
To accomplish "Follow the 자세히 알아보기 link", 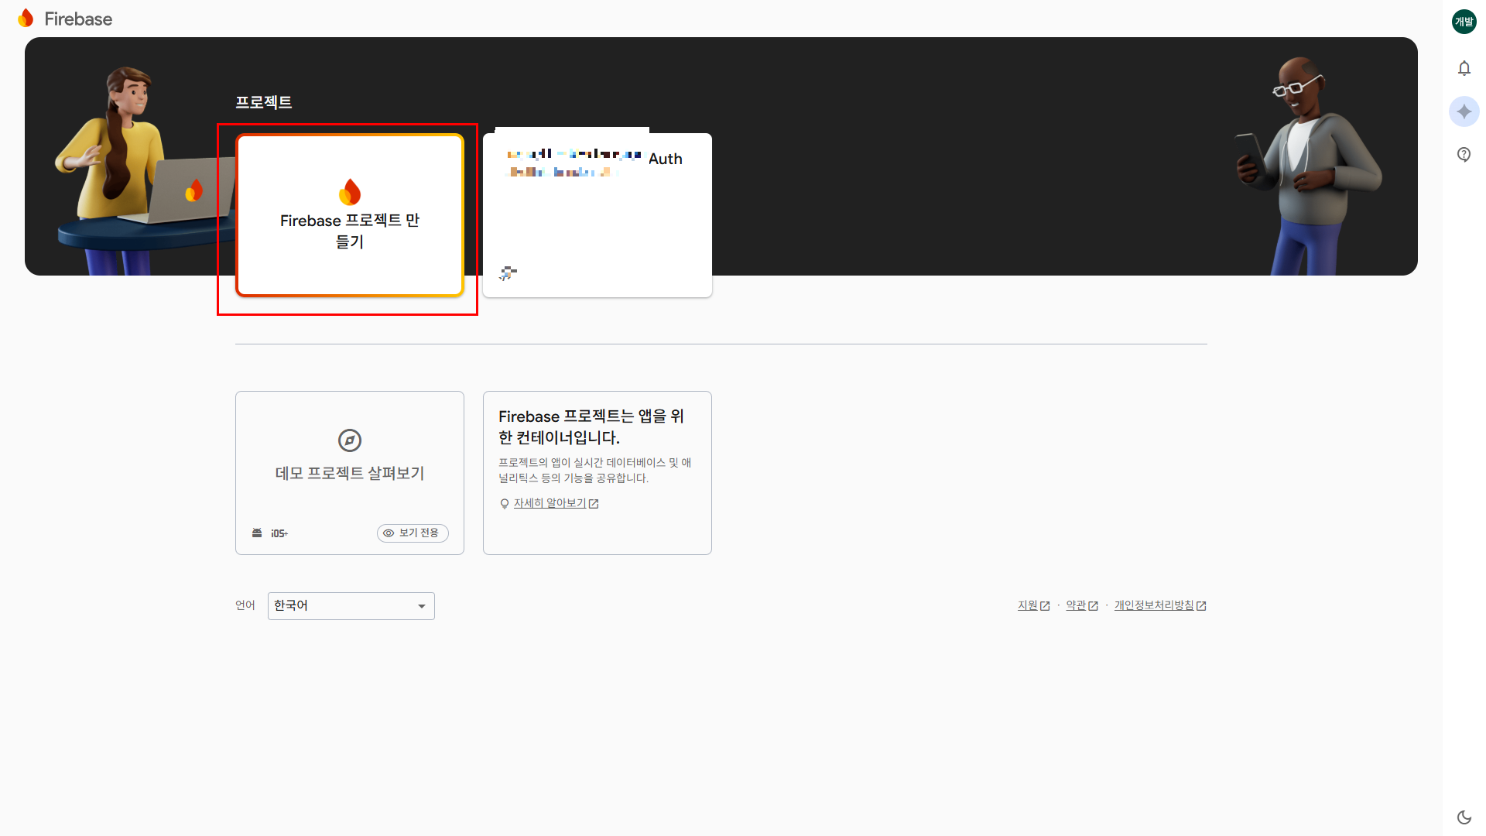I will (550, 503).
